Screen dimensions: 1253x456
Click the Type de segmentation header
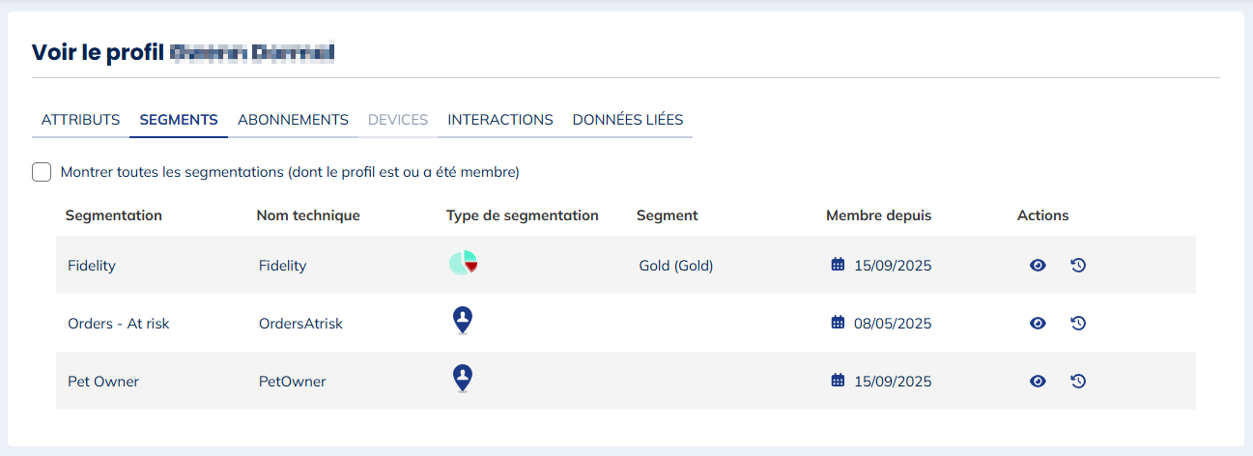[523, 215]
